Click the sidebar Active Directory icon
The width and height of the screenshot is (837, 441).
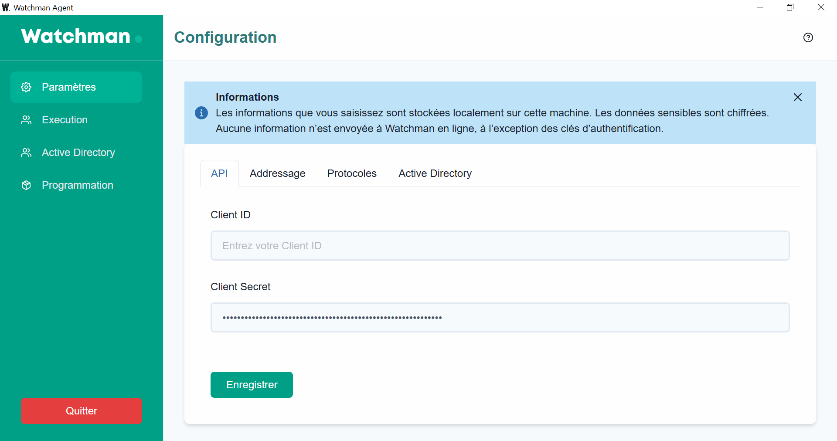click(x=26, y=153)
